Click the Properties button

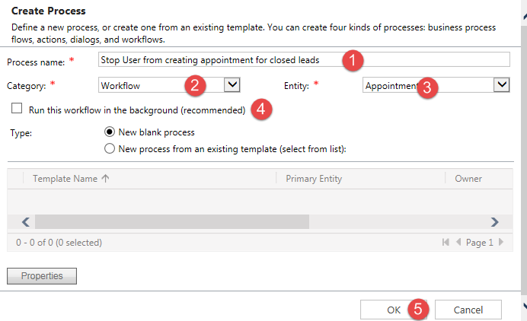tap(42, 275)
